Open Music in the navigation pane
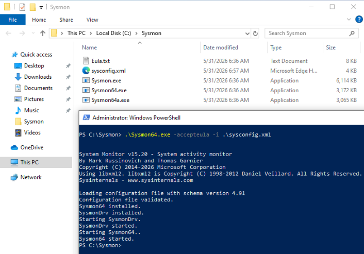 (x=31, y=110)
